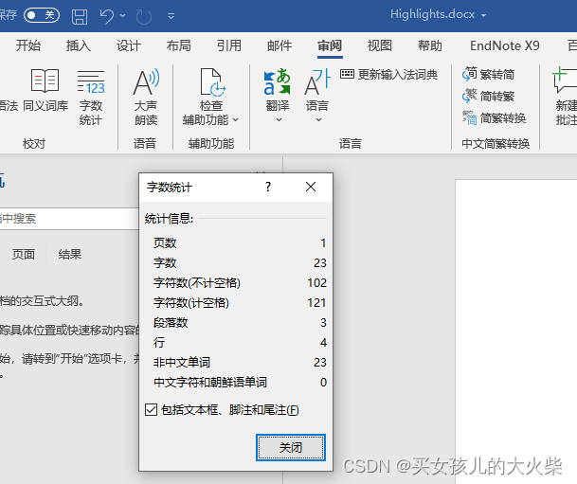Expand the 翻译 dropdown chevron
The width and height of the screenshot is (577, 484).
click(x=279, y=120)
